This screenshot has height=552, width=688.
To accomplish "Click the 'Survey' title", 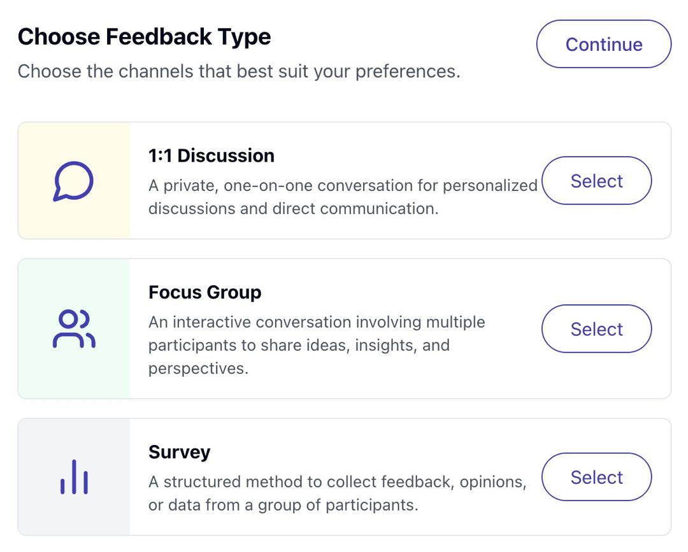I will point(180,452).
